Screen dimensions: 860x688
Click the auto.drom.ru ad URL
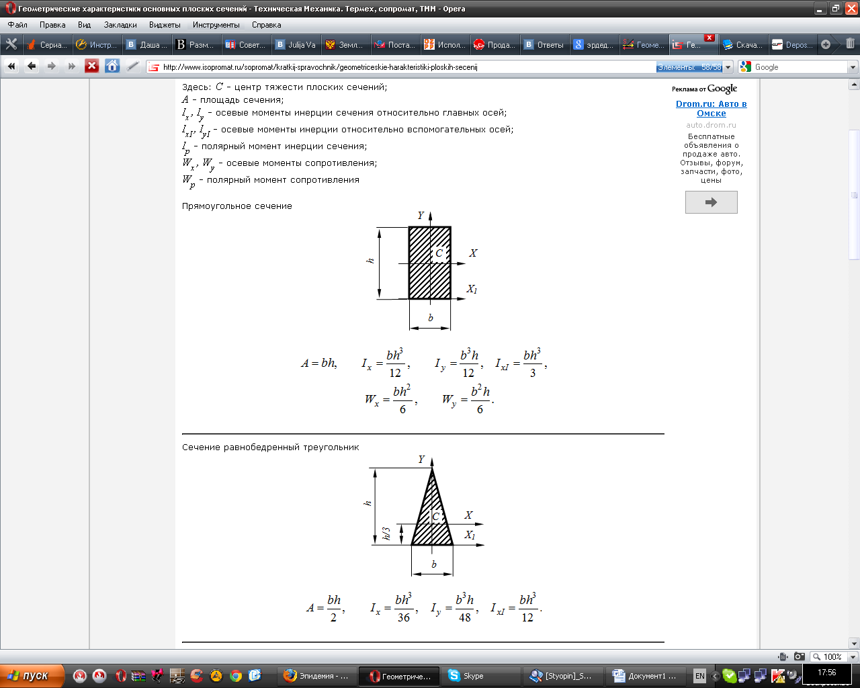coord(711,125)
